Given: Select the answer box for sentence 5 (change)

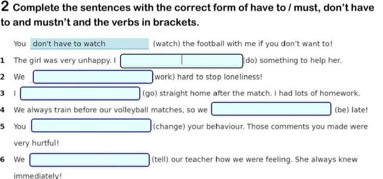Looking at the screenshot, I should click(x=91, y=125).
